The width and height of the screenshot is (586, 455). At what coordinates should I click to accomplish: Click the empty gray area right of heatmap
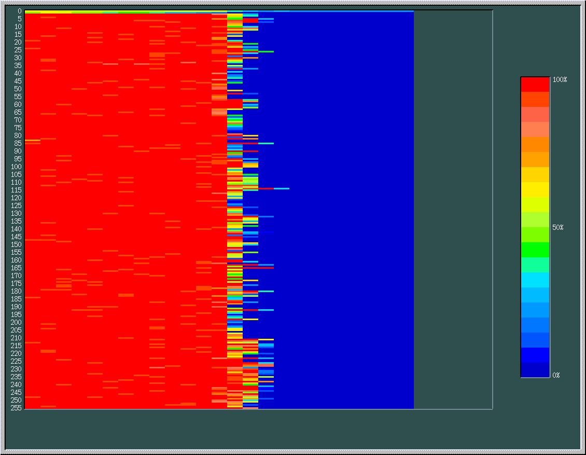pyautogui.click(x=452, y=208)
